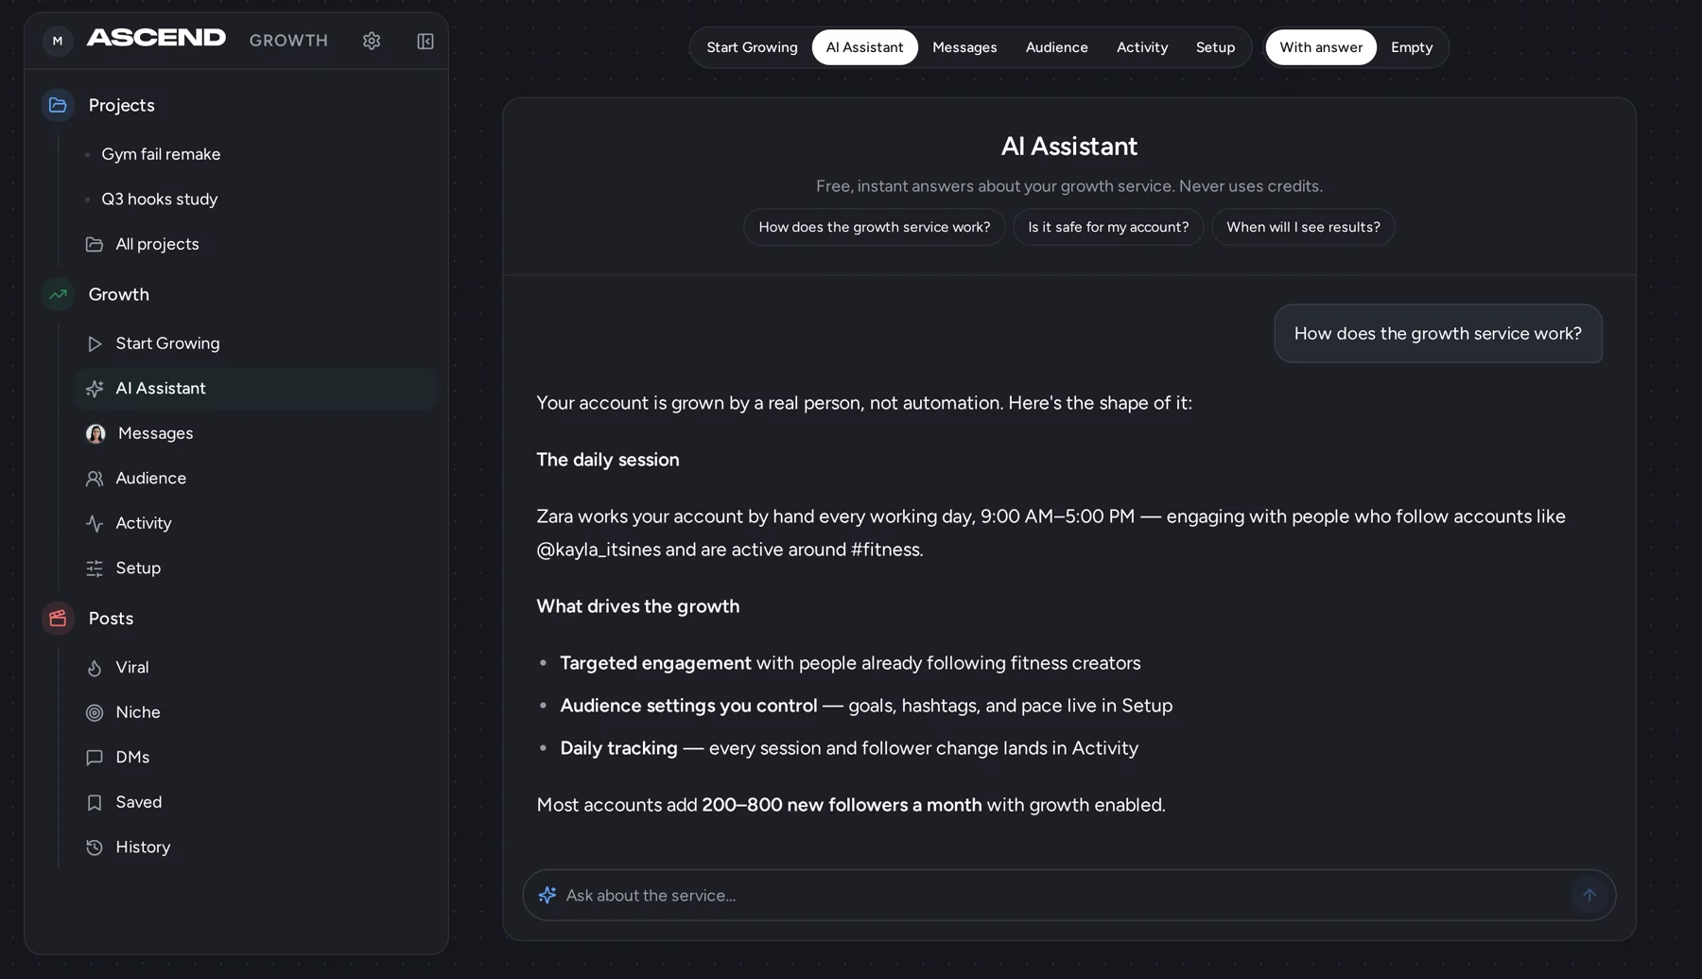Click the send arrow button
This screenshot has height=979, width=1702.
(1589, 895)
